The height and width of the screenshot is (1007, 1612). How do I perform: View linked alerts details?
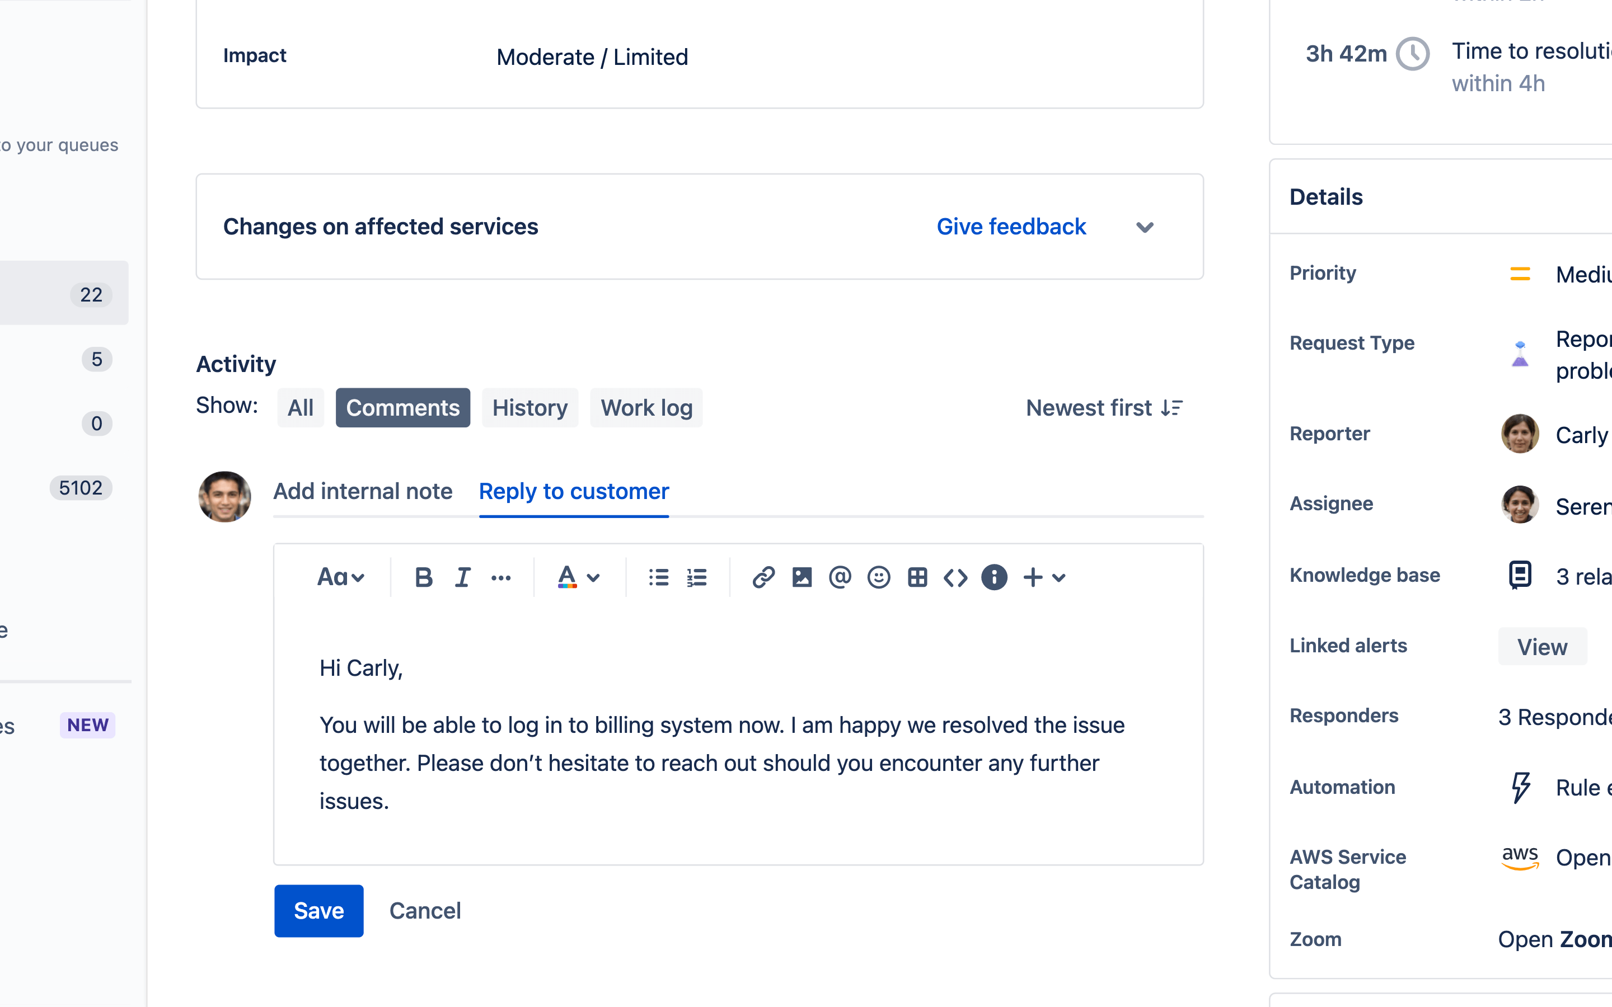(1543, 646)
